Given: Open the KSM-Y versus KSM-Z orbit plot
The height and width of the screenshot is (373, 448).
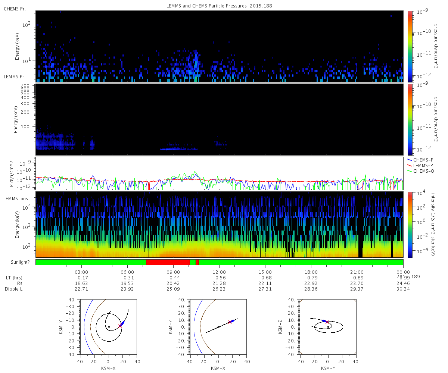Looking at the screenshot, I should tap(328, 327).
